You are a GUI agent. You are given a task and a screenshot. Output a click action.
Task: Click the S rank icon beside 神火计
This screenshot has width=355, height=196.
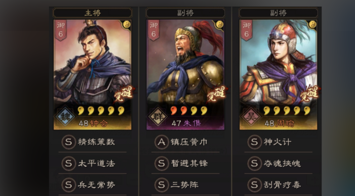click(x=255, y=142)
